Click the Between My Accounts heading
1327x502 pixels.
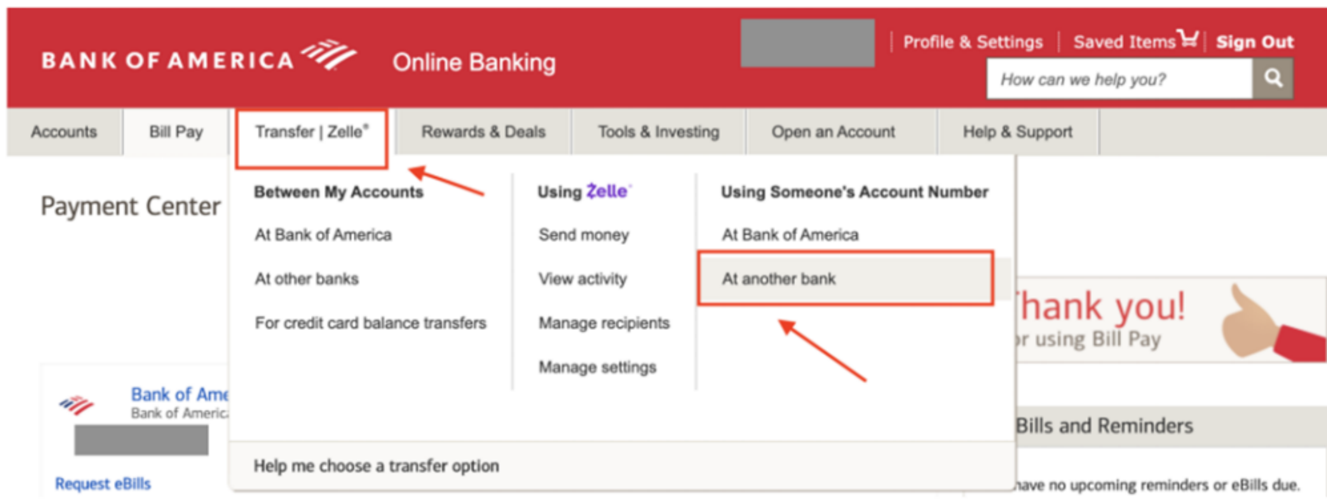pyautogui.click(x=338, y=192)
